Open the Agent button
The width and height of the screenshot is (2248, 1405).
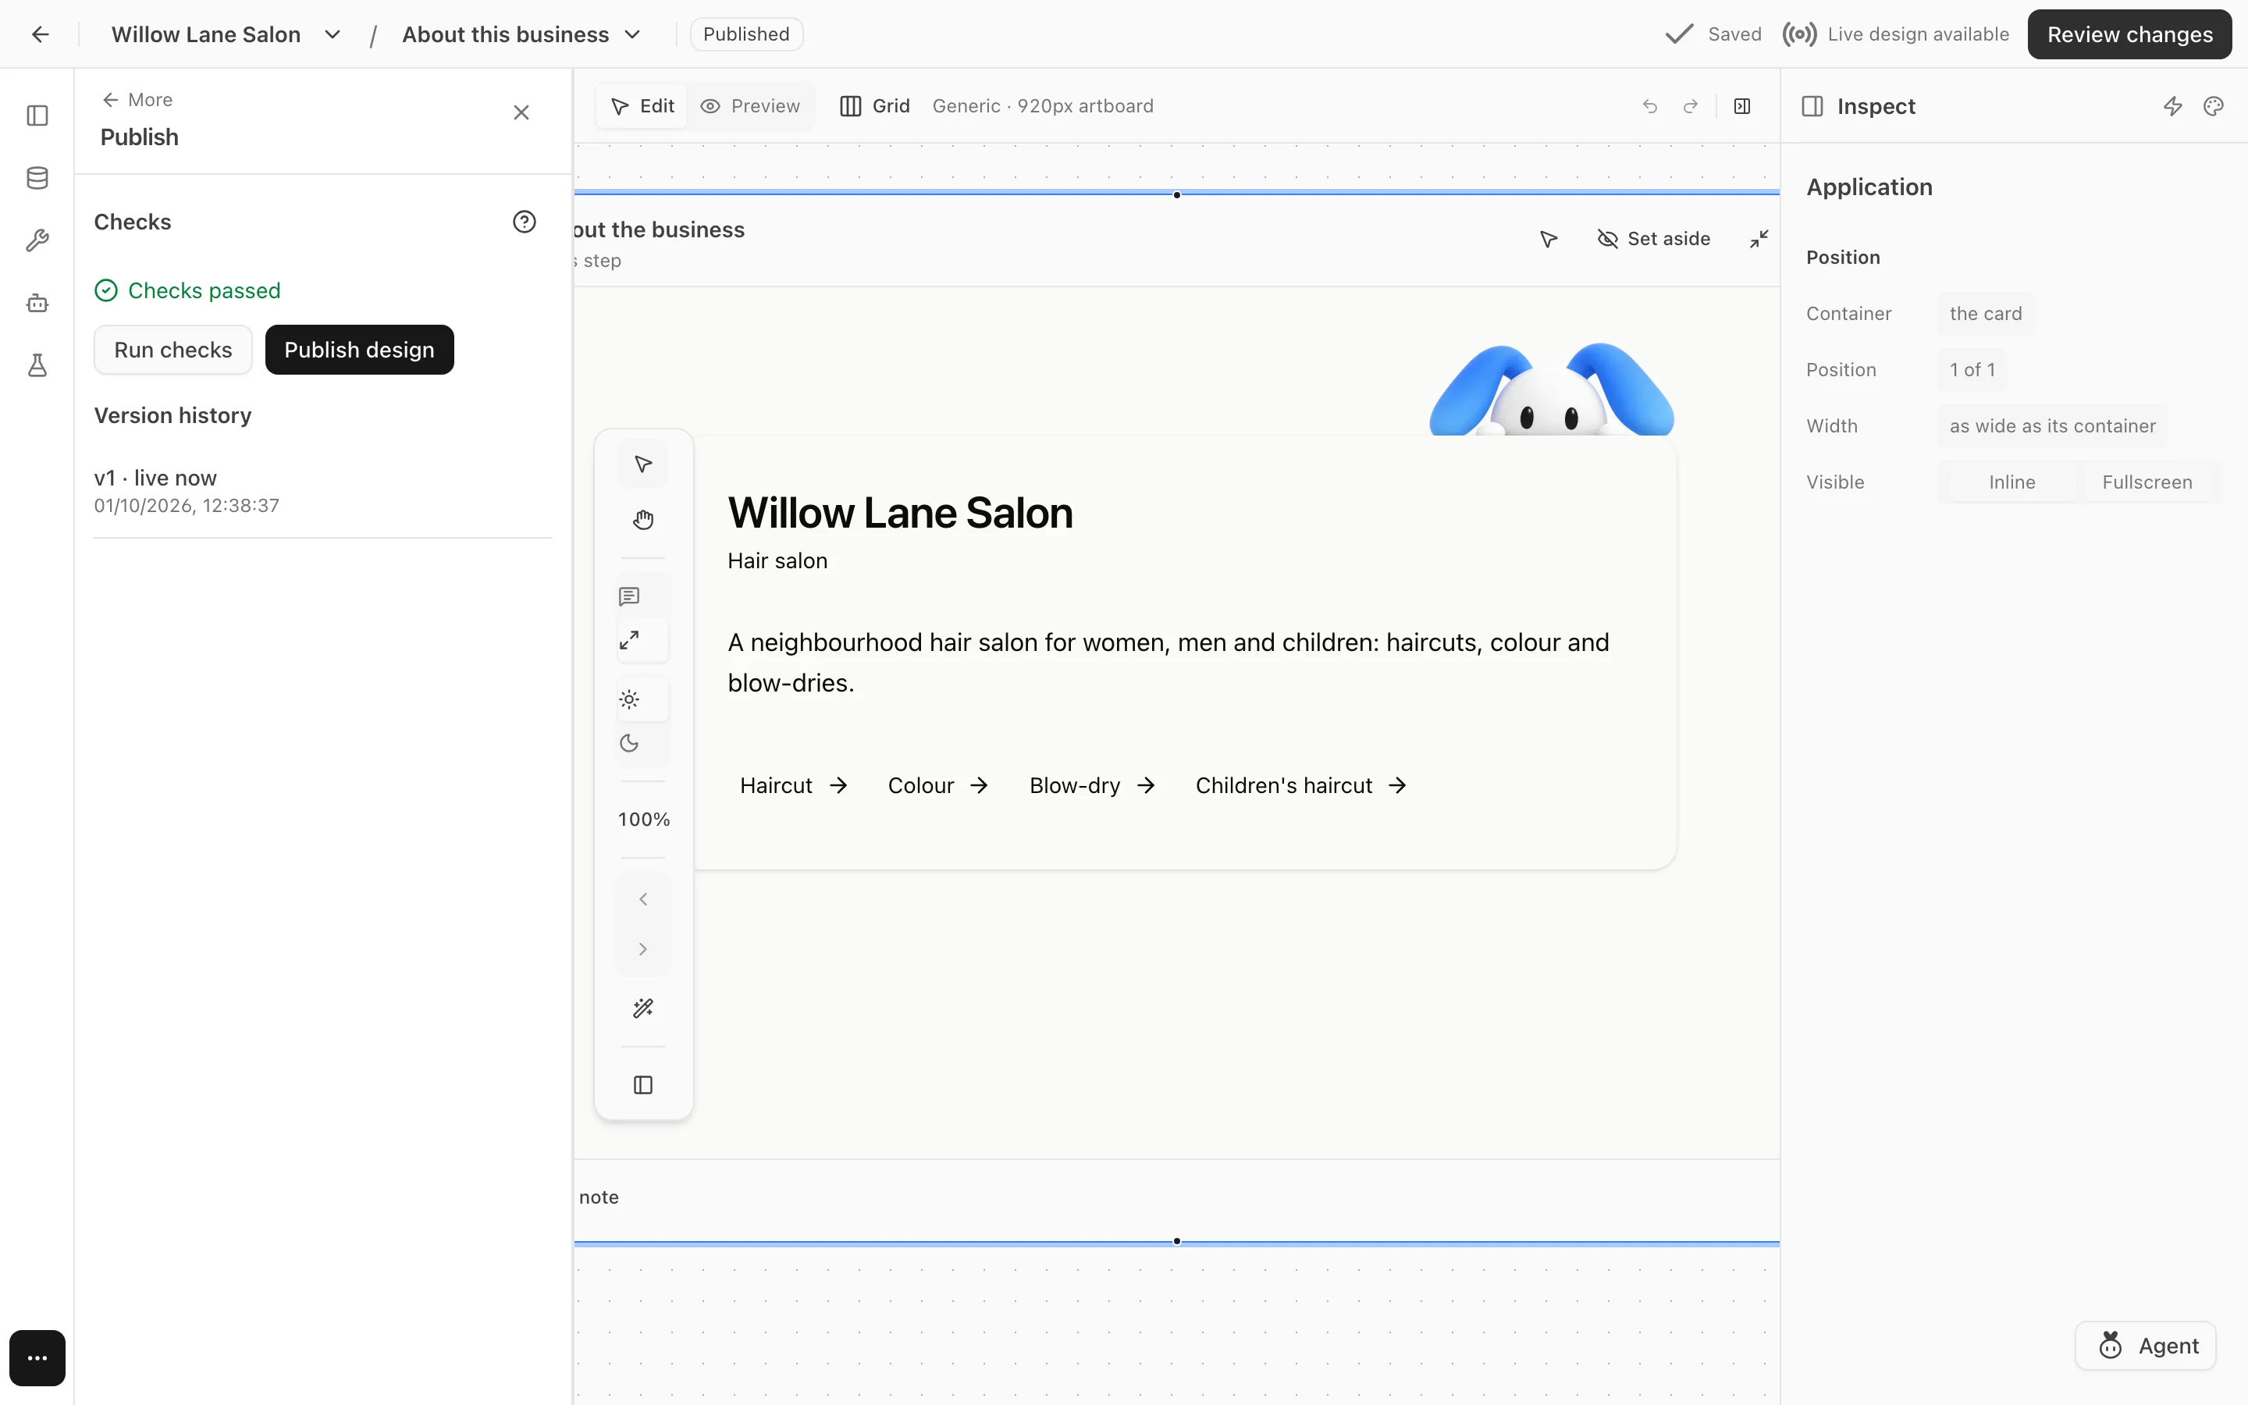[x=2146, y=1346]
